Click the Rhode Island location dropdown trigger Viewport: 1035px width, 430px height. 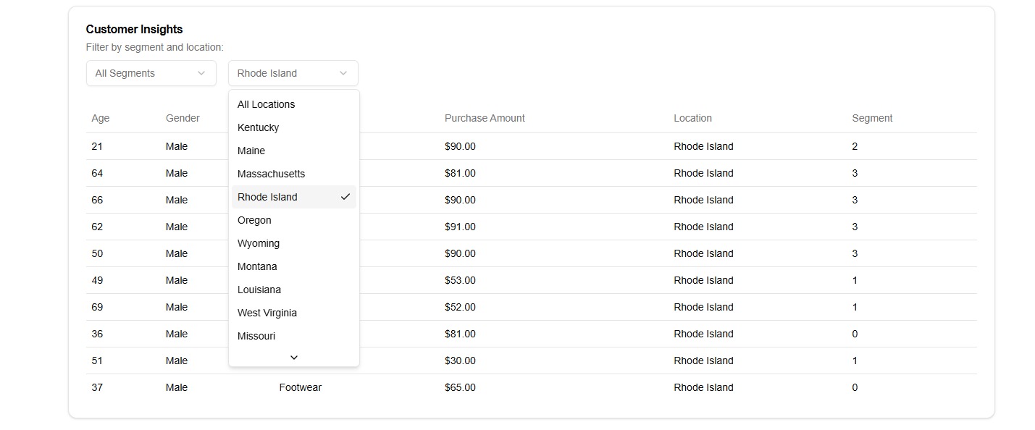pyautogui.click(x=293, y=73)
